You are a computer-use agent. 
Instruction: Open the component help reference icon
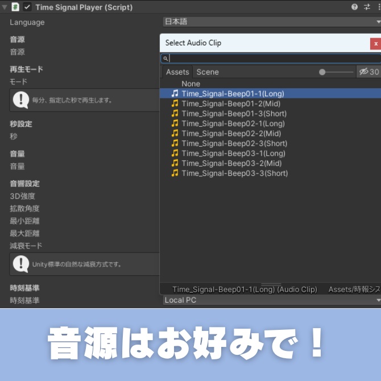coord(354,7)
